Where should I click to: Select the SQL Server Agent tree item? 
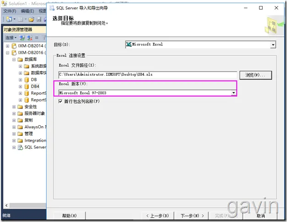(35, 147)
